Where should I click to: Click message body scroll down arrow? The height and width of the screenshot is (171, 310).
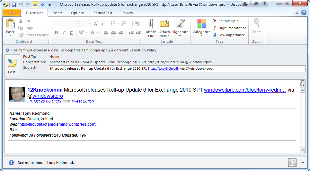click(x=302, y=150)
